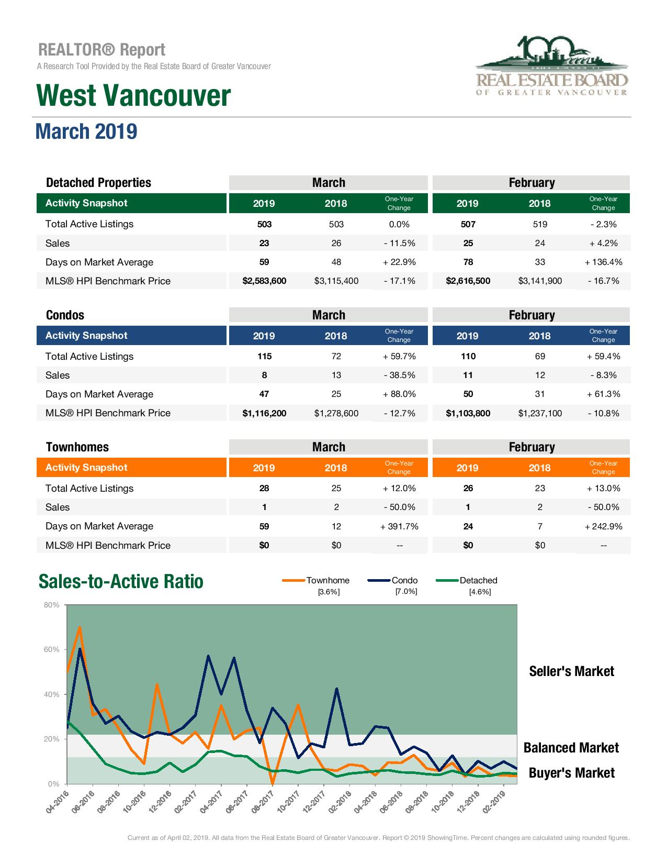Viewport: 667px width, 864px height.
Task: Select the Detached March 2019 benchmark price $2,583,600
Action: coord(264,281)
